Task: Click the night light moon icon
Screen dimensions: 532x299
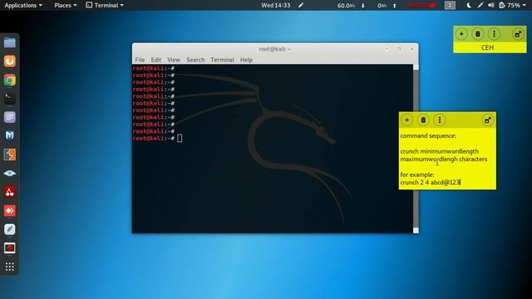Action: click(x=469, y=5)
